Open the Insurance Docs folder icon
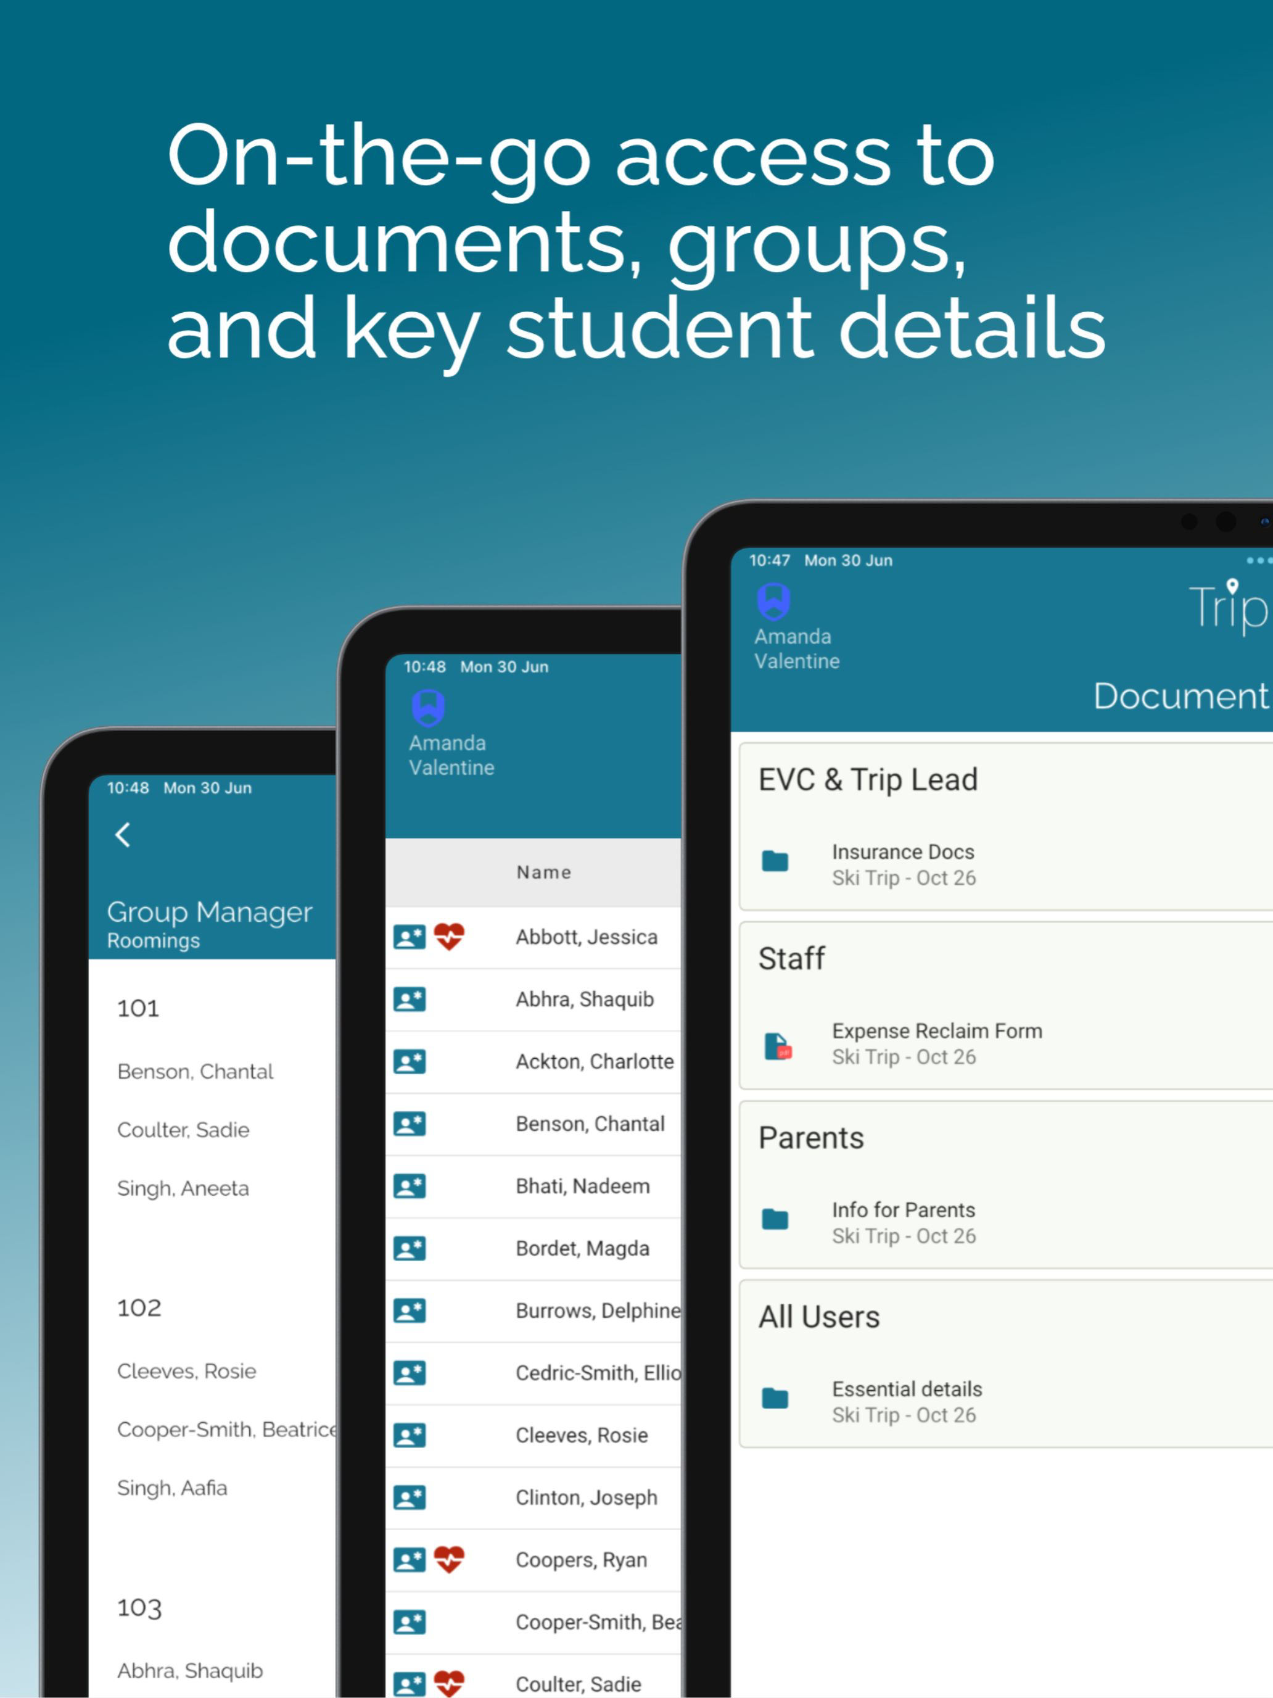This screenshot has width=1273, height=1698. pos(775,861)
